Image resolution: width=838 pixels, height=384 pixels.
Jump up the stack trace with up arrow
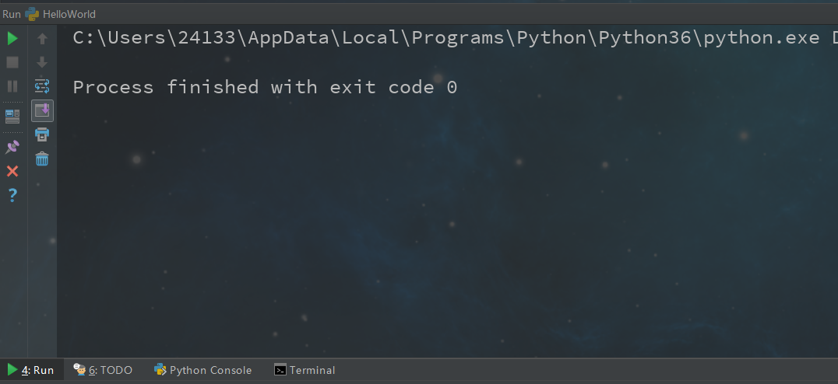(x=42, y=38)
